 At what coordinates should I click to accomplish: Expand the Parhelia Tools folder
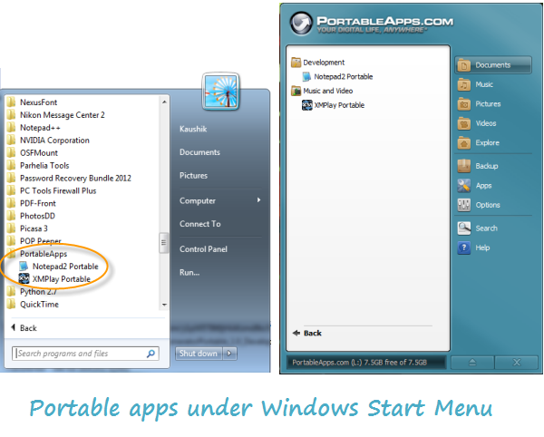pyautogui.click(x=38, y=165)
